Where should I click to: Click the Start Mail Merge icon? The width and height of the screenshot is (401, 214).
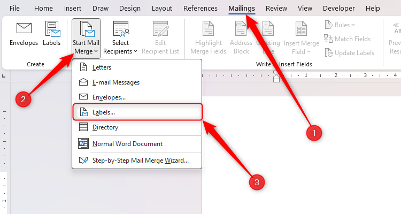click(87, 29)
